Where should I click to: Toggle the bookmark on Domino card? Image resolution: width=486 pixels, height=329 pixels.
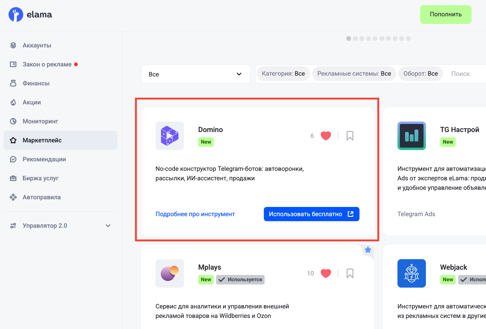(350, 136)
